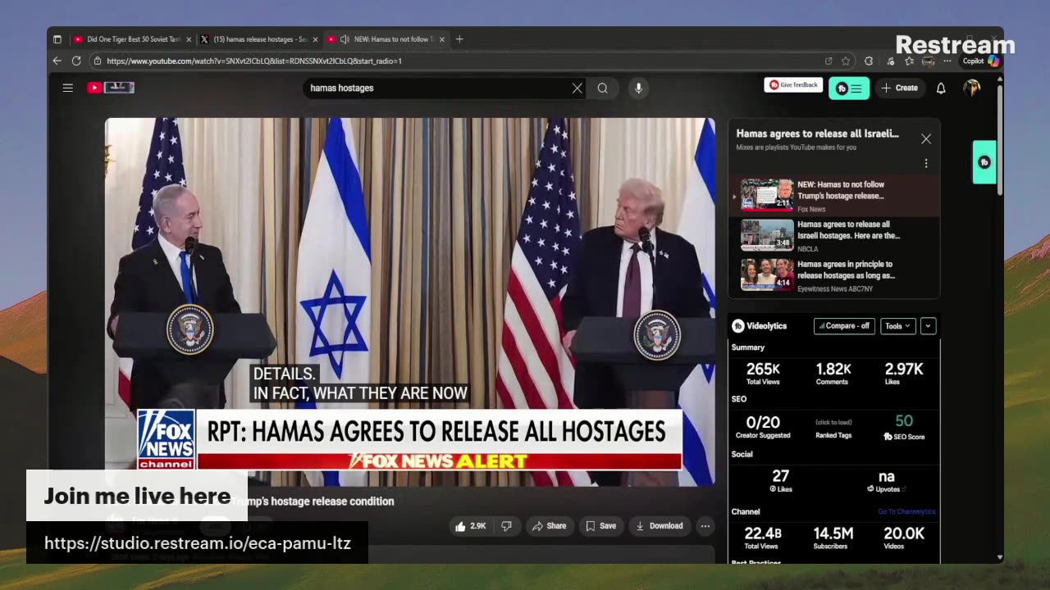Click the video player frame

[410, 302]
